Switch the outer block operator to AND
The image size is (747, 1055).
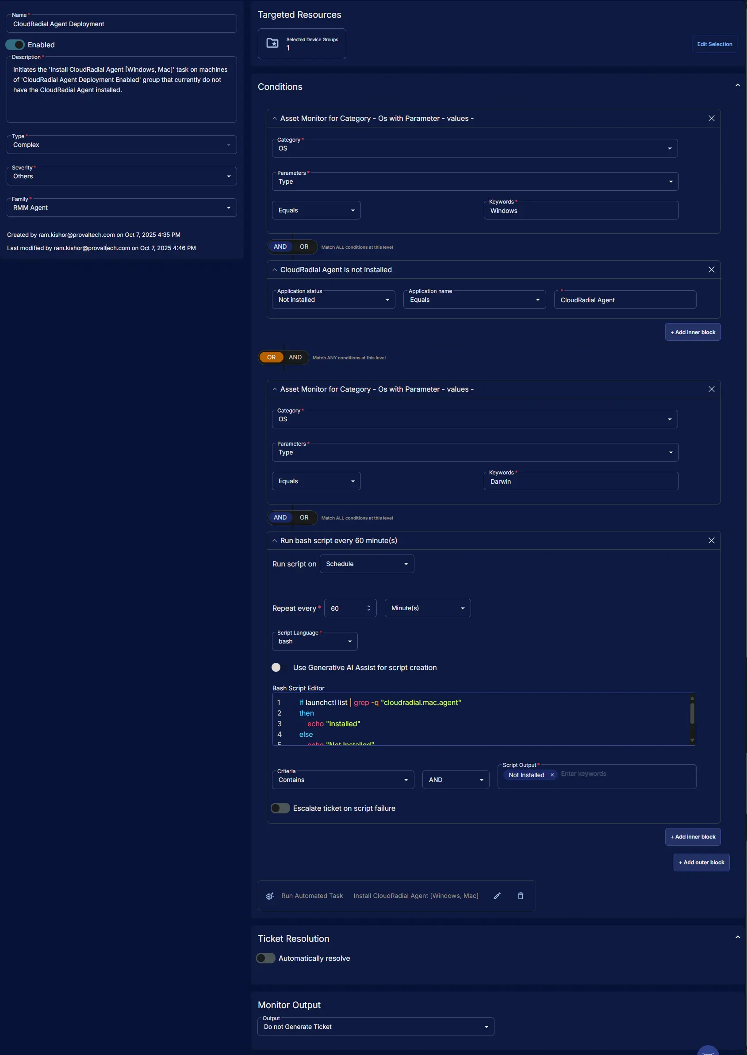[295, 357]
